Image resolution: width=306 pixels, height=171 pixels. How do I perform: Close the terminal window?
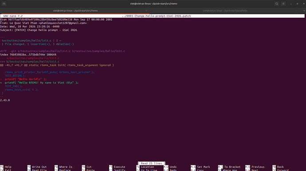click(304, 4)
